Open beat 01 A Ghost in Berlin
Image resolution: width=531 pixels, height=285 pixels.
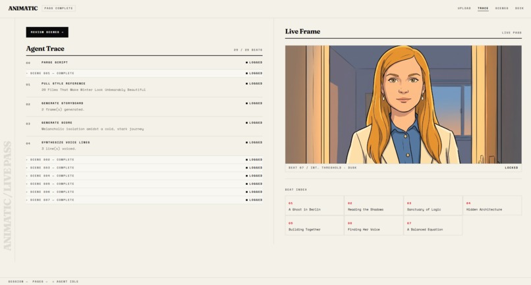tap(315, 205)
